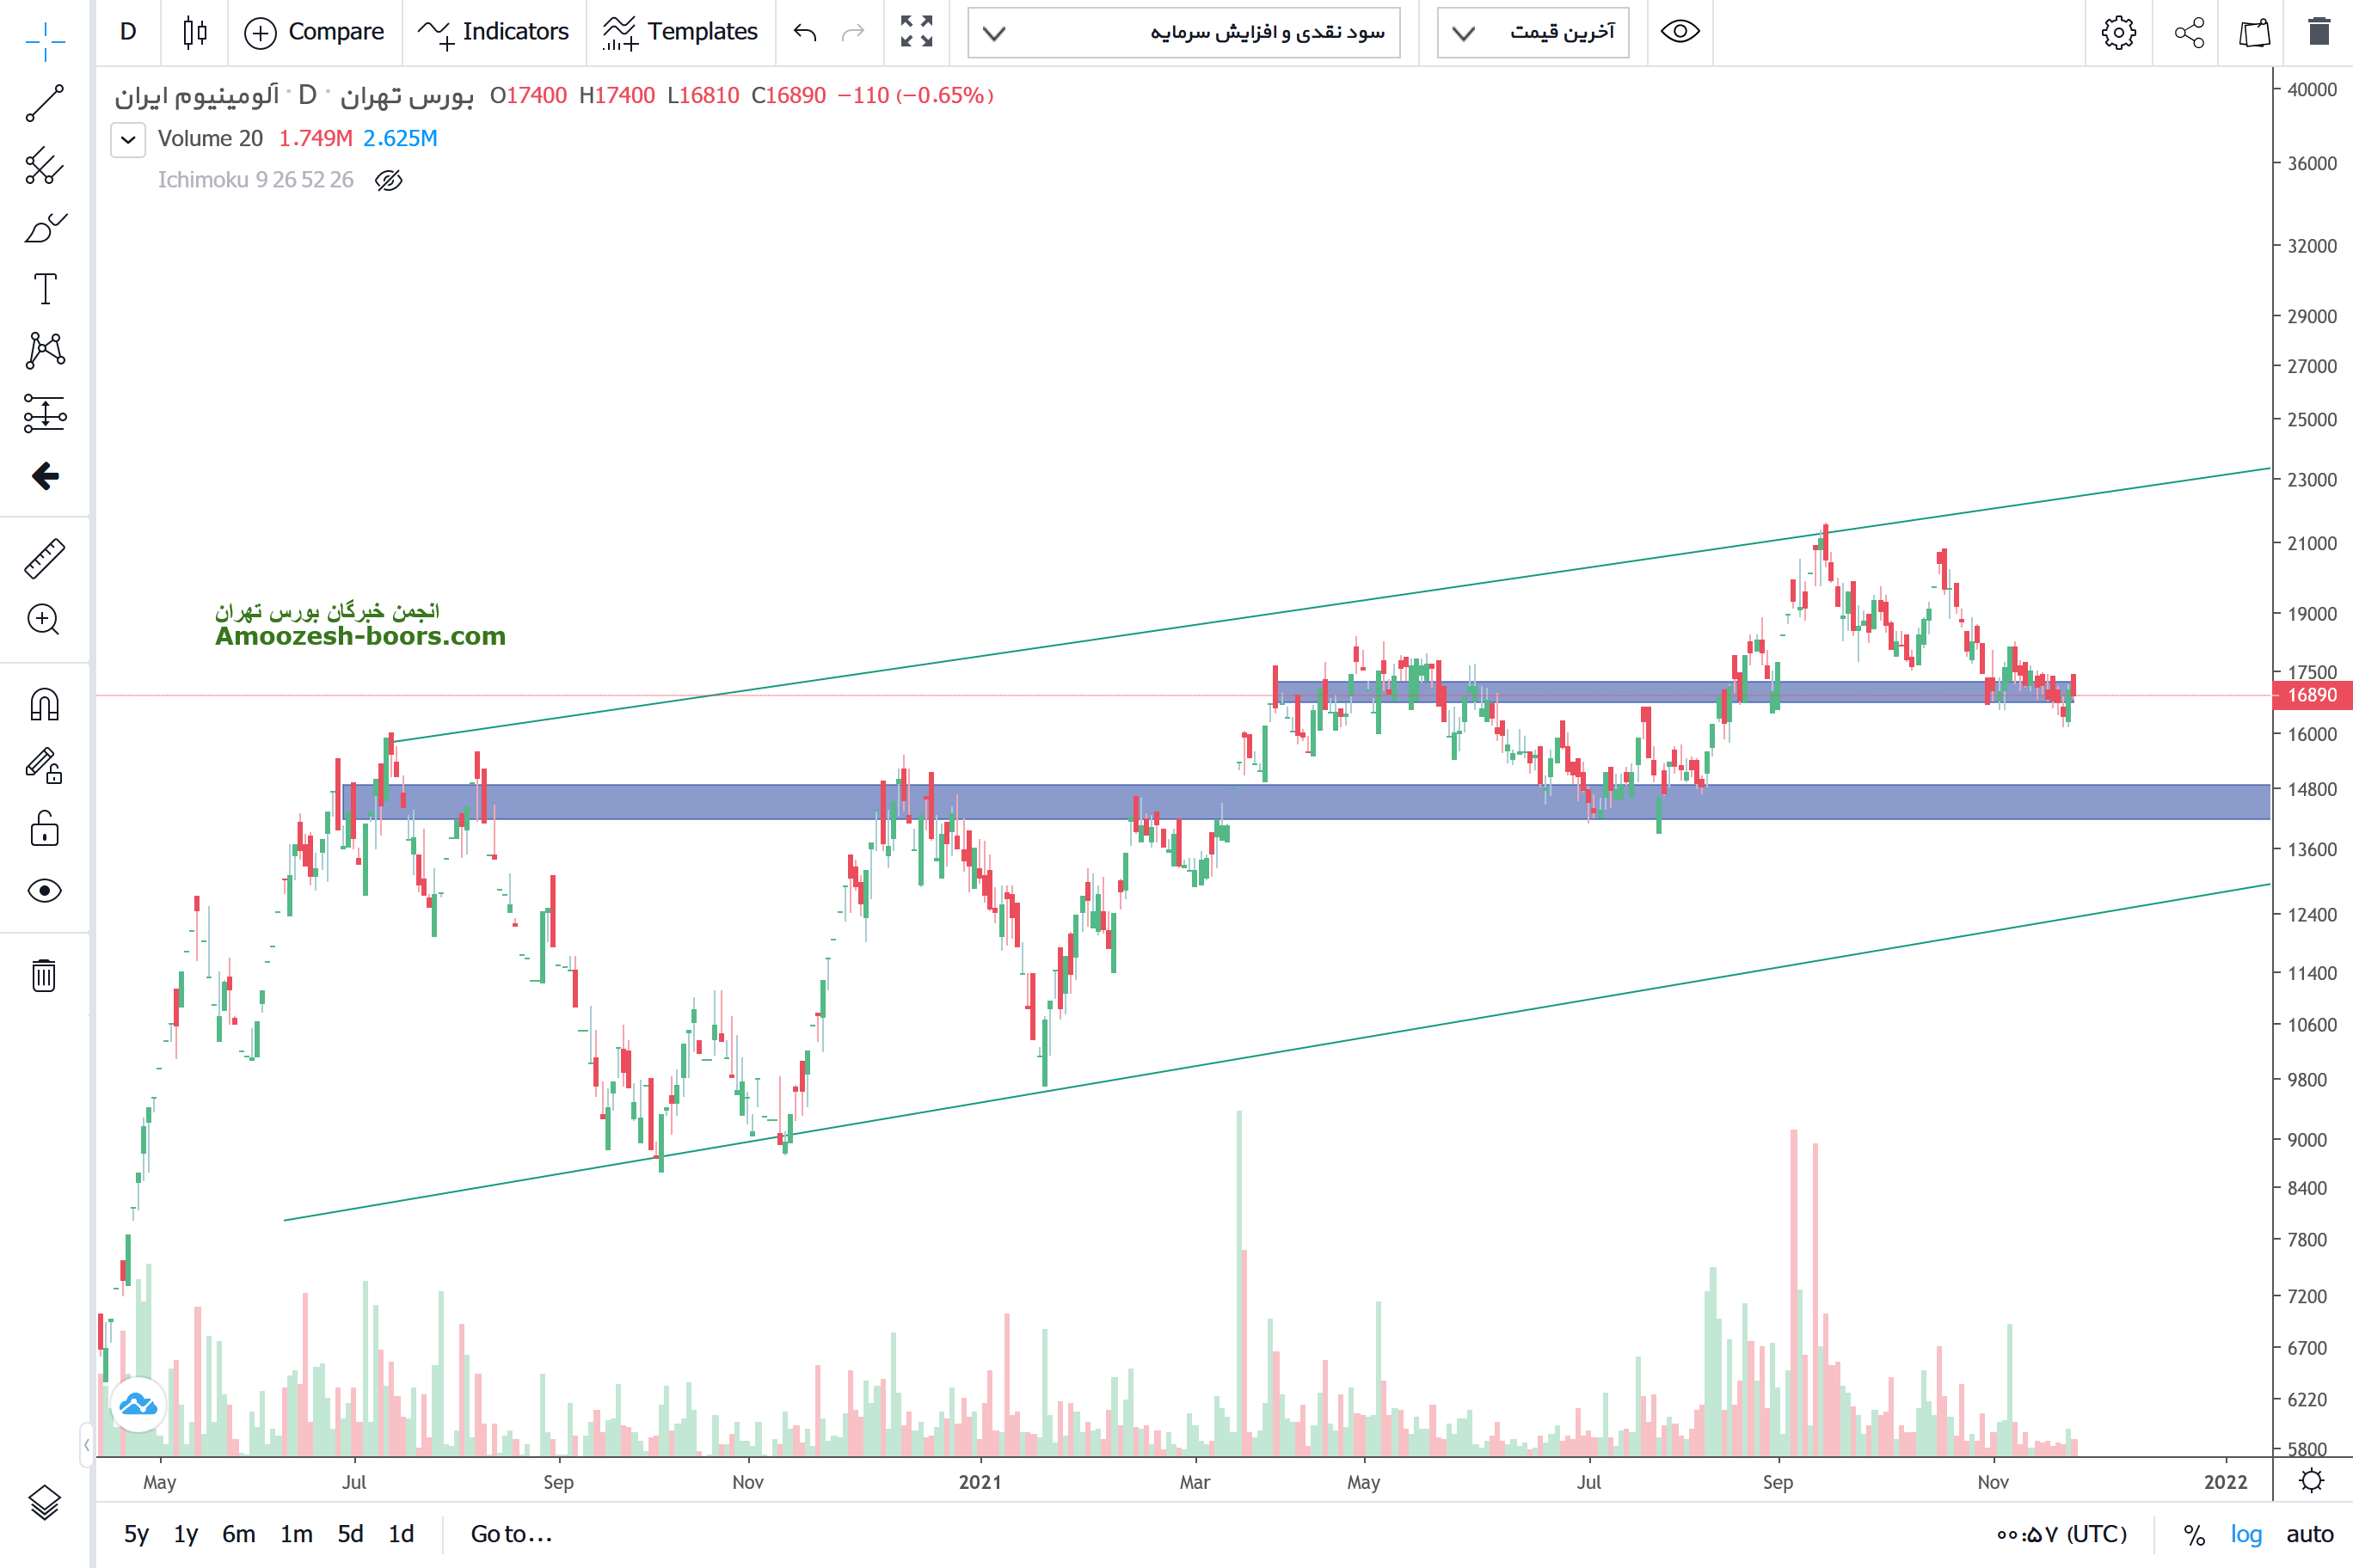
Task: Open the candlestick chart style selector
Action: [x=195, y=32]
